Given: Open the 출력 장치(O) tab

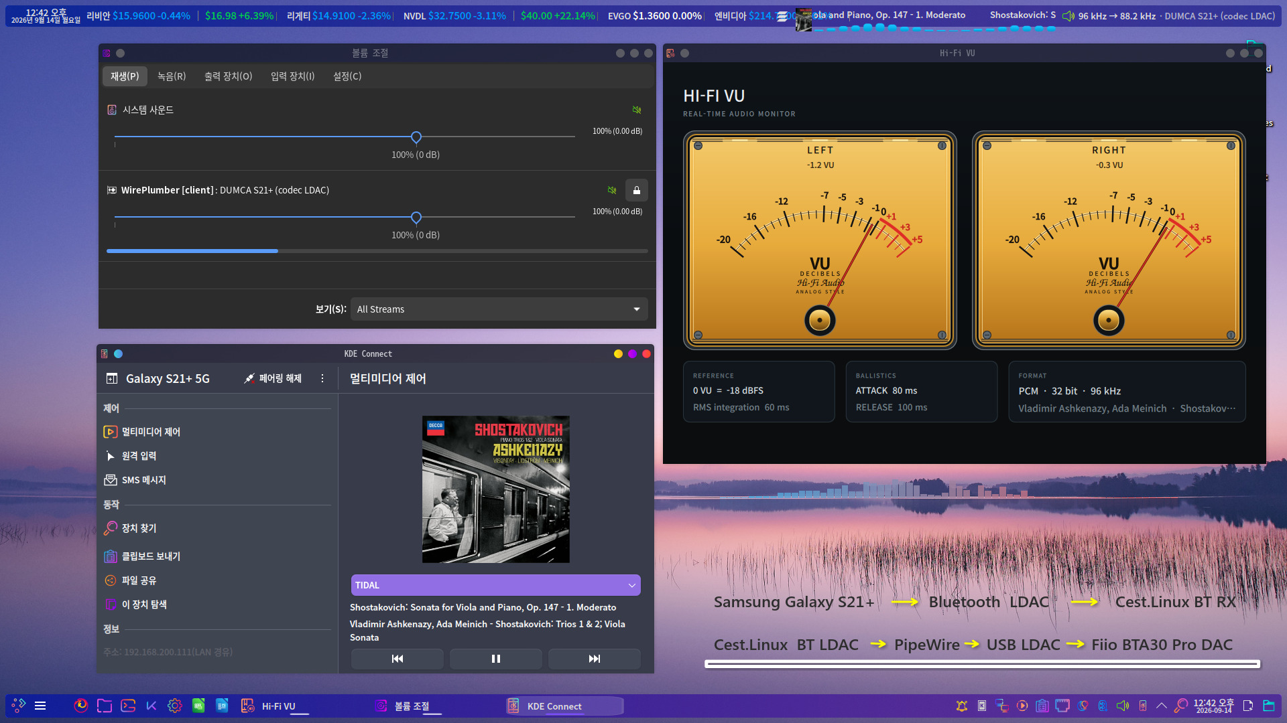Looking at the screenshot, I should pos(228,76).
